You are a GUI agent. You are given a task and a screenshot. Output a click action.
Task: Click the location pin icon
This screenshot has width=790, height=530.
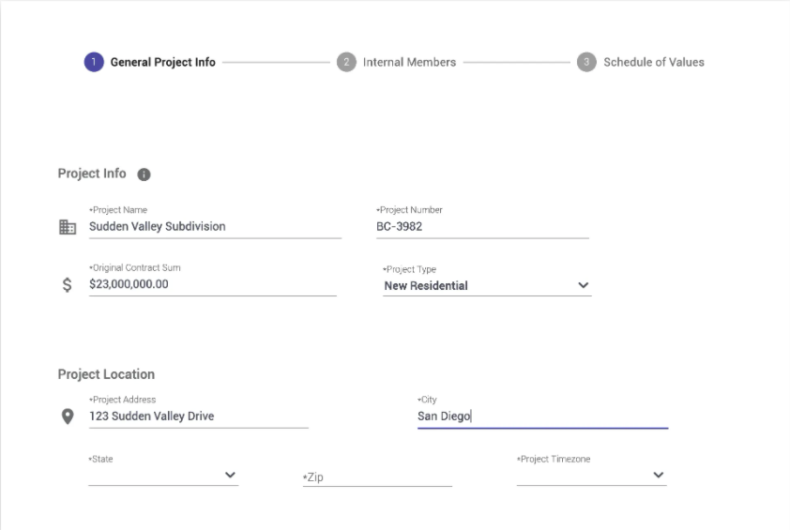pyautogui.click(x=68, y=416)
